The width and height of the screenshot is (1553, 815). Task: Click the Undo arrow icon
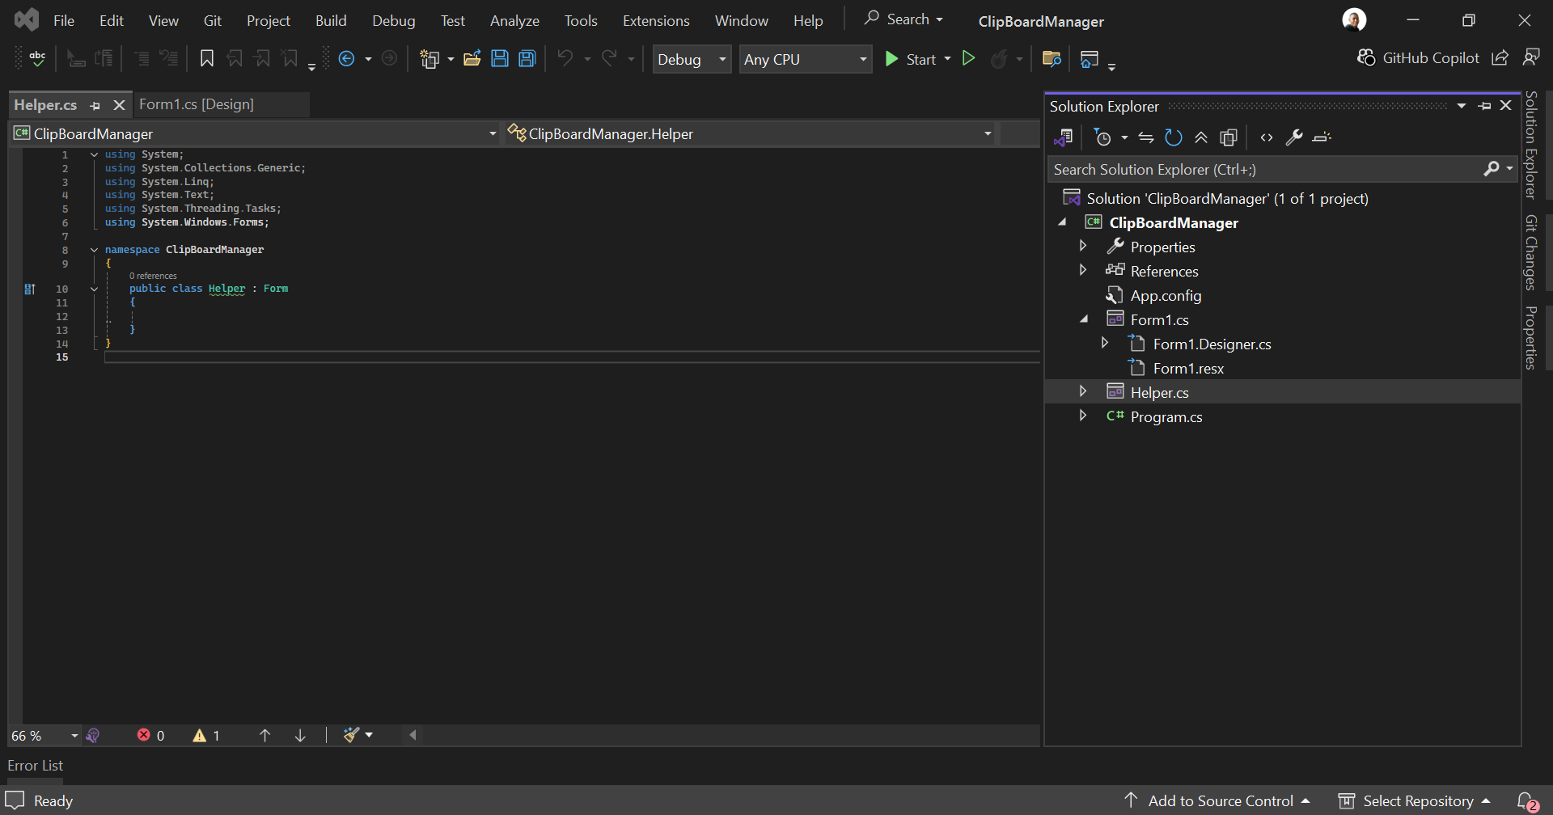565,58
